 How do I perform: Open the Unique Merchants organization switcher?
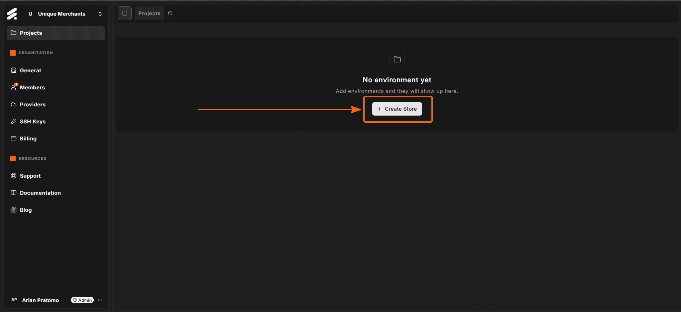65,14
